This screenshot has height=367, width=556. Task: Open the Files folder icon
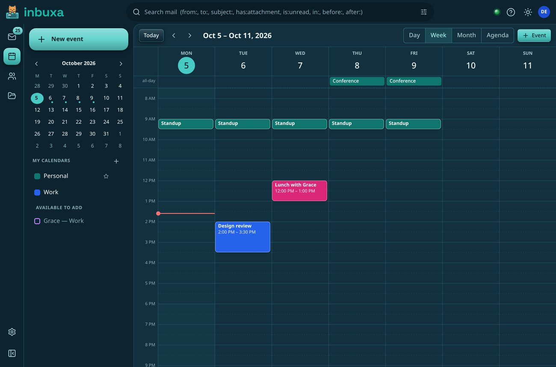coord(12,96)
